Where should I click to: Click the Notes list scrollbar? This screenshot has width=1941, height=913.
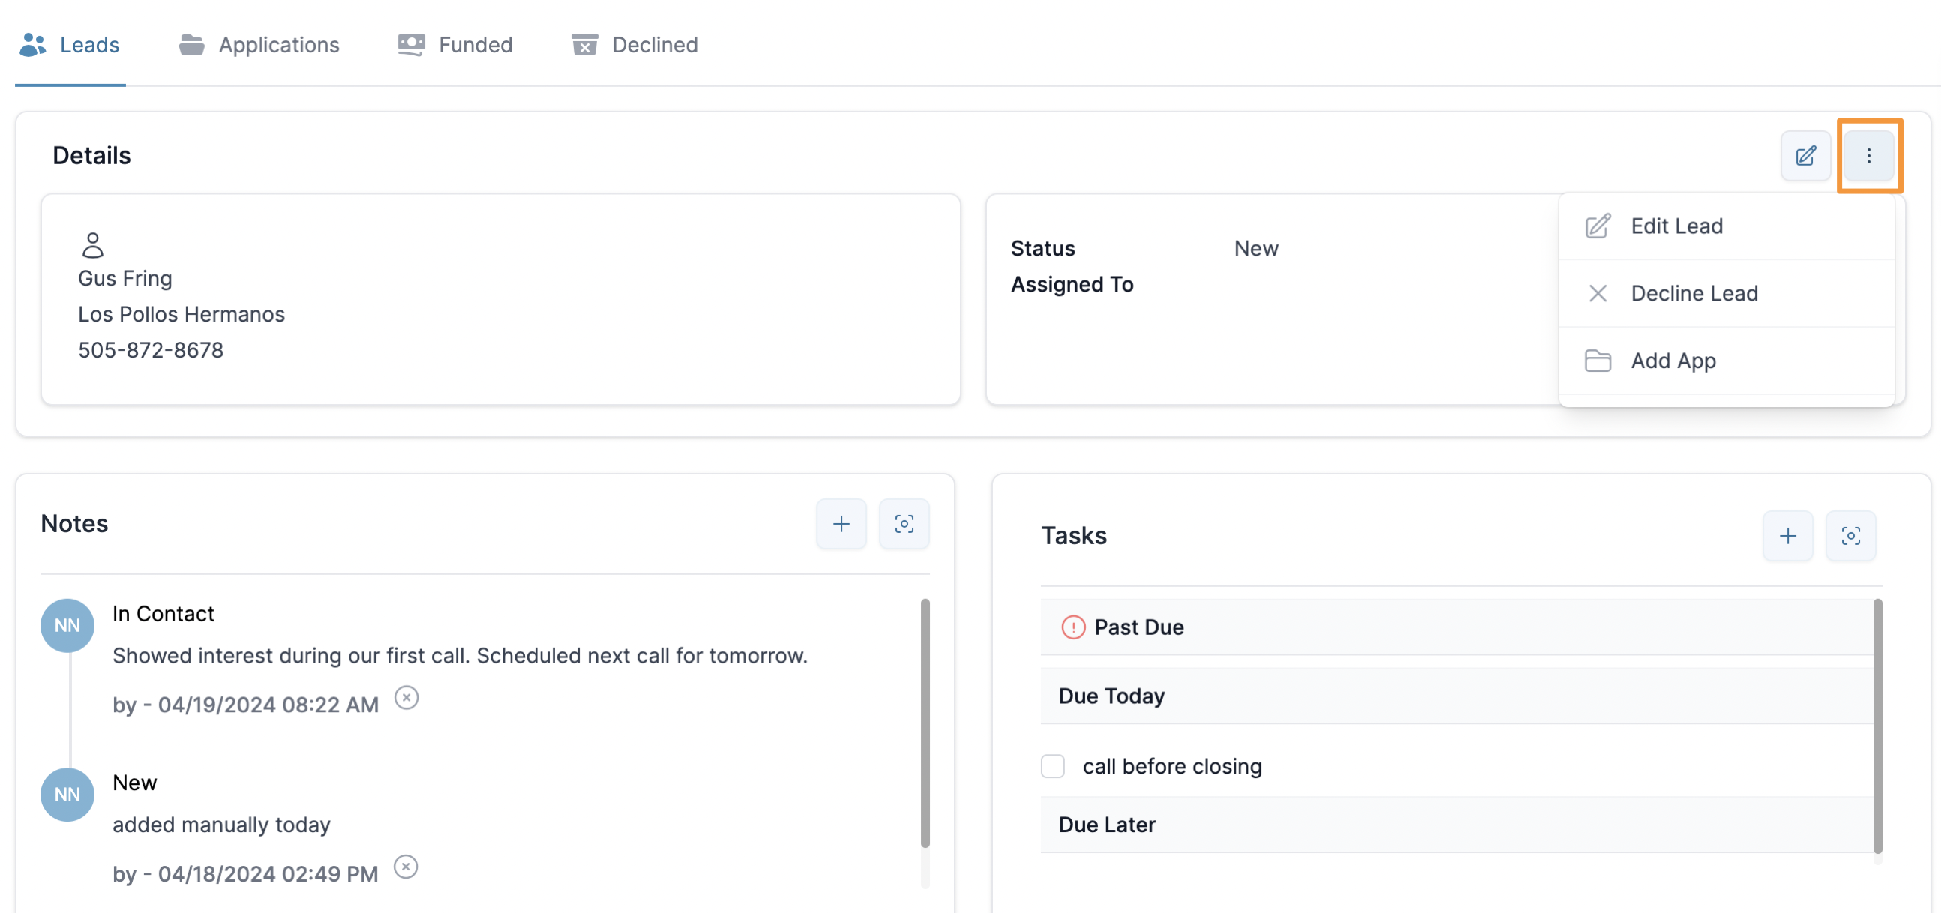point(925,722)
